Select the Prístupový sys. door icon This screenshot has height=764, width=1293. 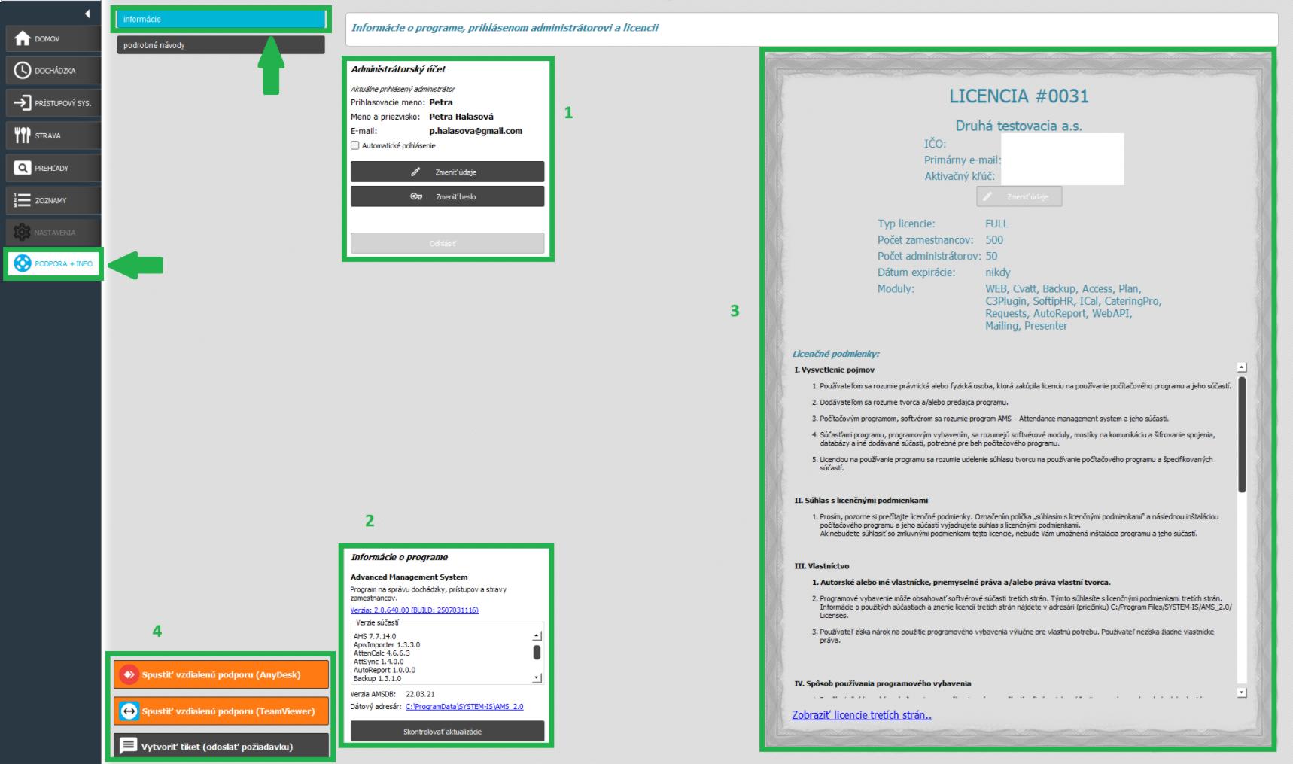click(x=23, y=103)
